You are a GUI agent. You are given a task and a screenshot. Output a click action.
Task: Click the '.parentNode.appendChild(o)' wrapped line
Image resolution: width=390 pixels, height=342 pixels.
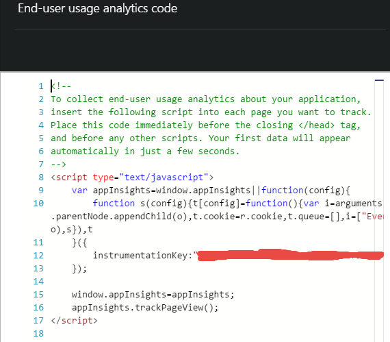pos(217,217)
